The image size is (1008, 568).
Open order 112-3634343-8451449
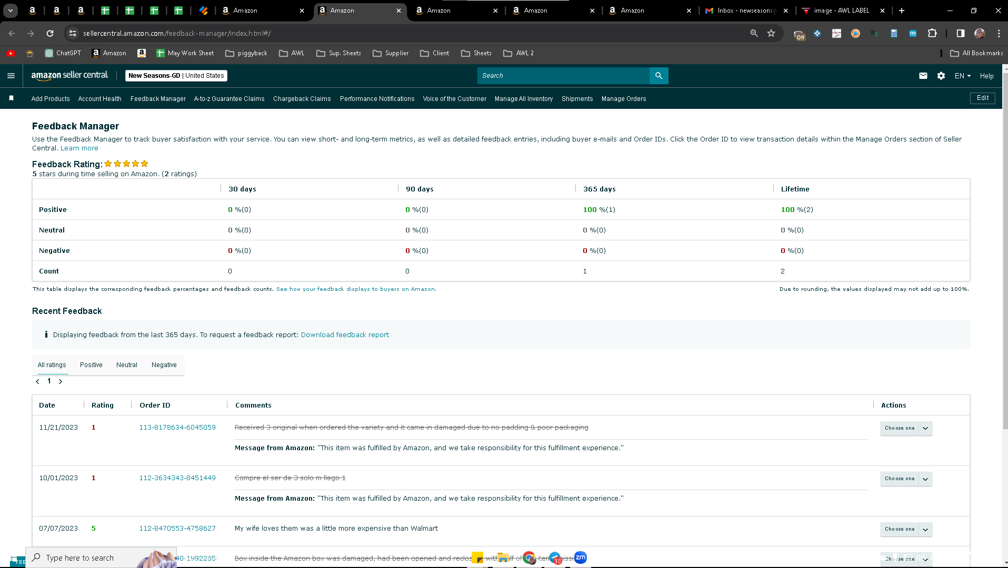click(x=177, y=478)
